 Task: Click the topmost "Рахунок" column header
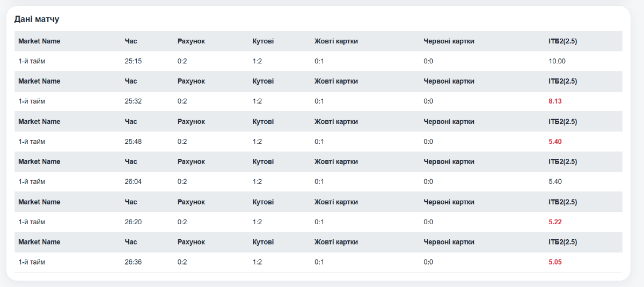coord(191,41)
